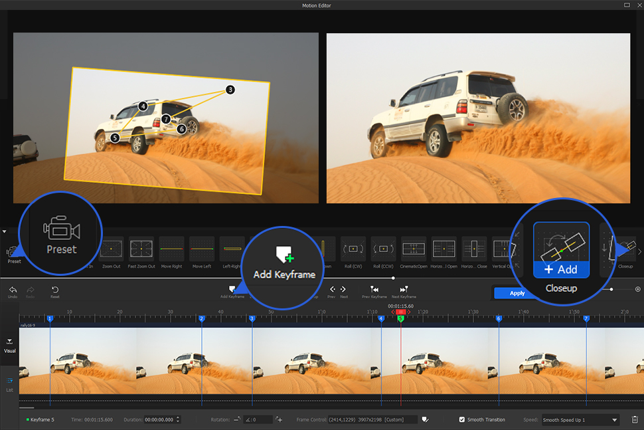Toggle the Smooth Transition checkbox
Screen dimensions: 644x430
(462, 419)
